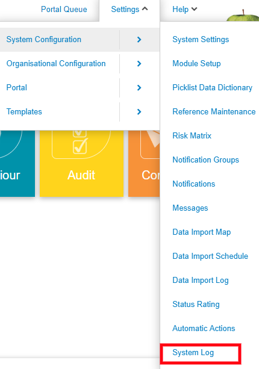Open Data Import Map
259x369 pixels.
click(202, 232)
